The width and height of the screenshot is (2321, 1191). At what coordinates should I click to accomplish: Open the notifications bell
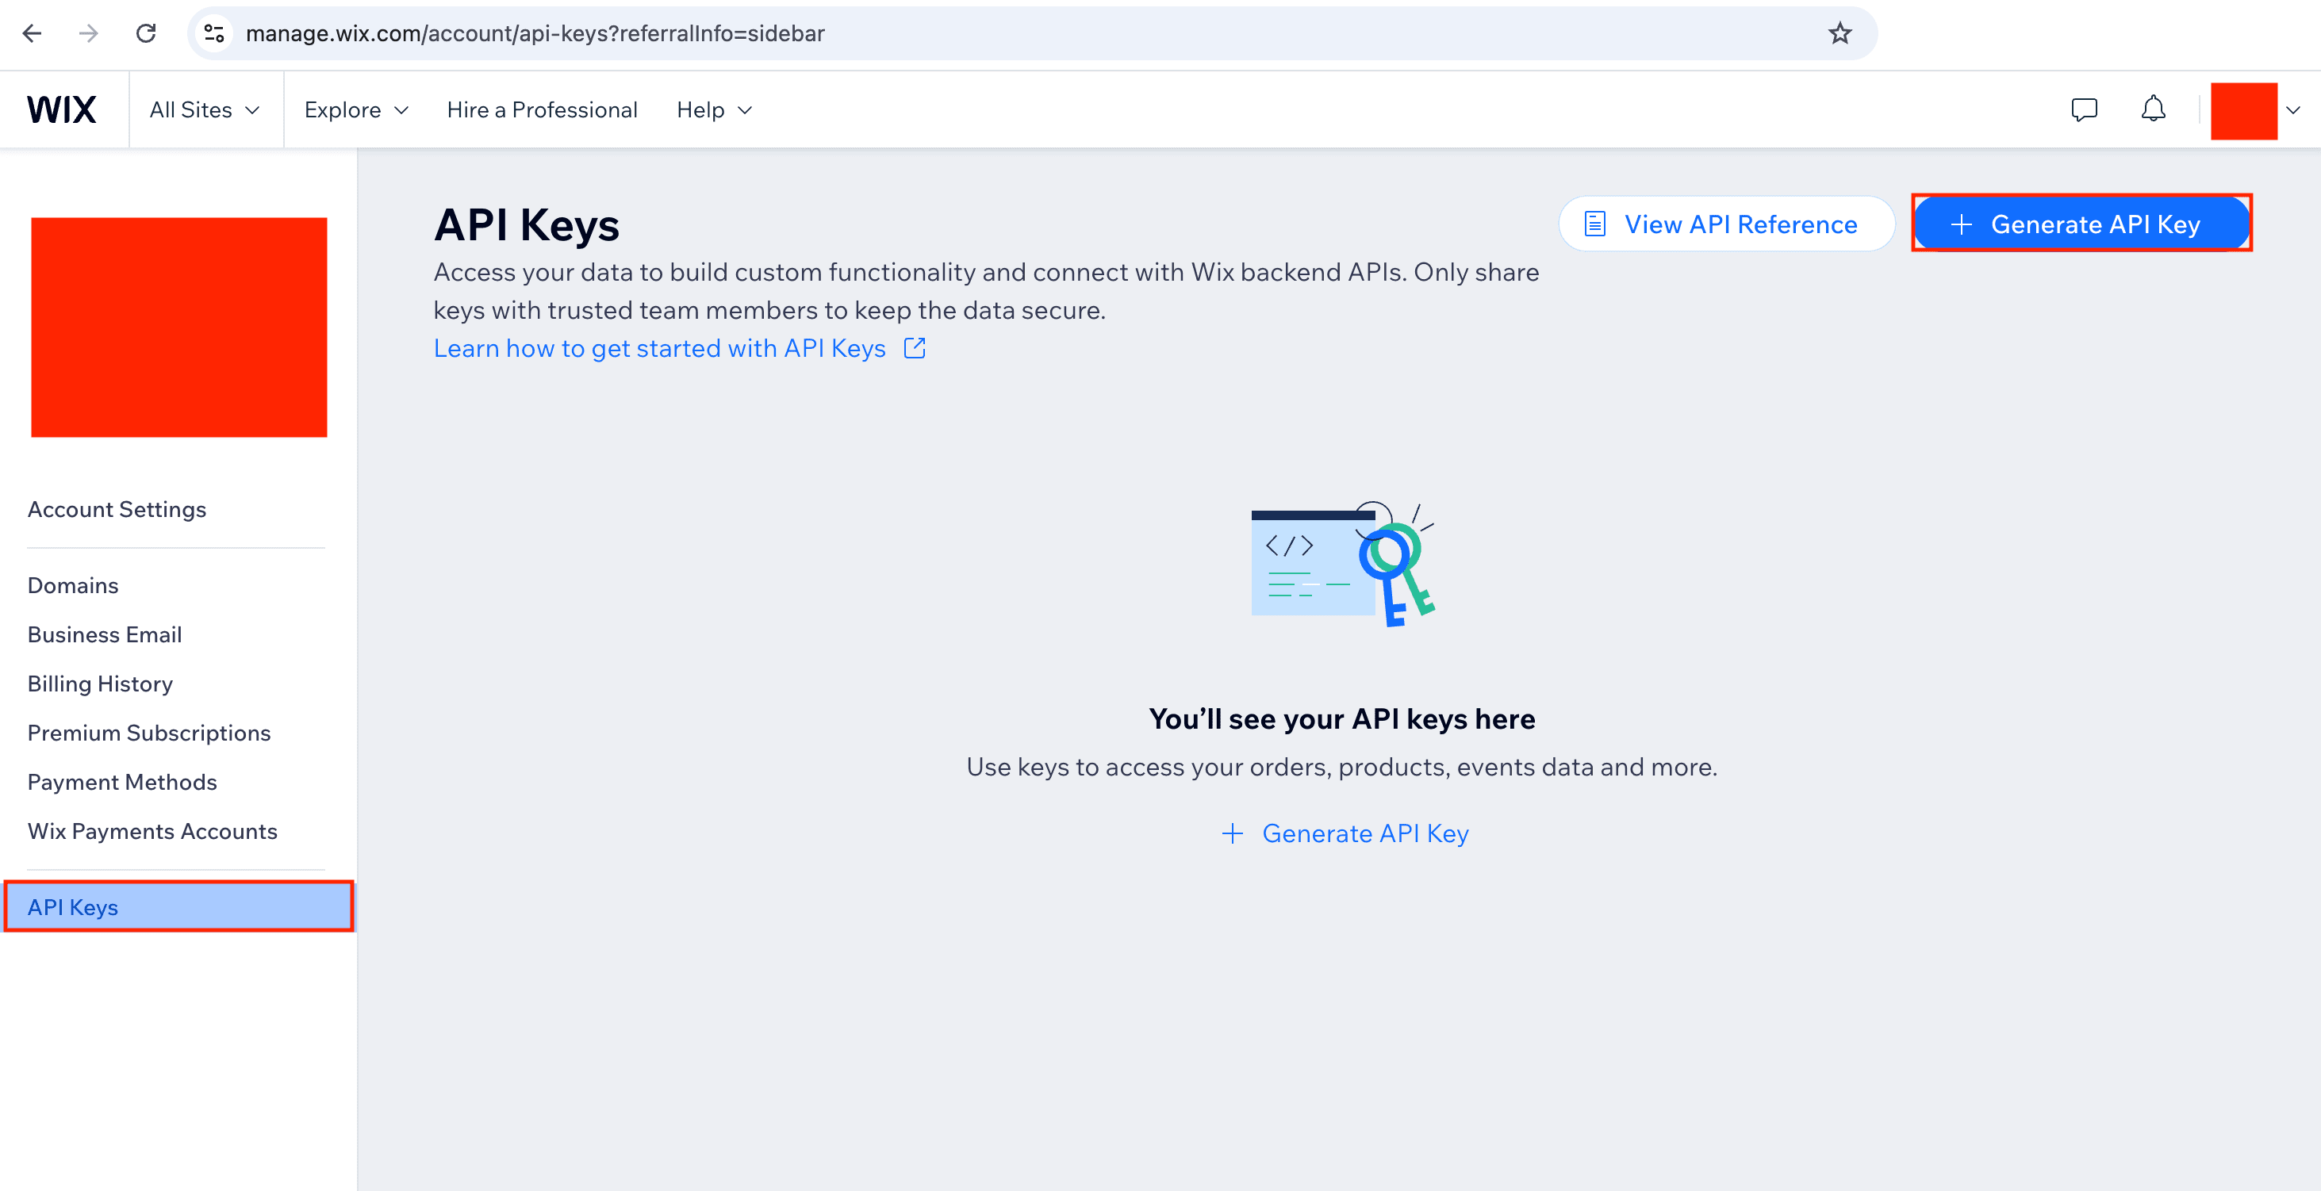(x=2153, y=109)
